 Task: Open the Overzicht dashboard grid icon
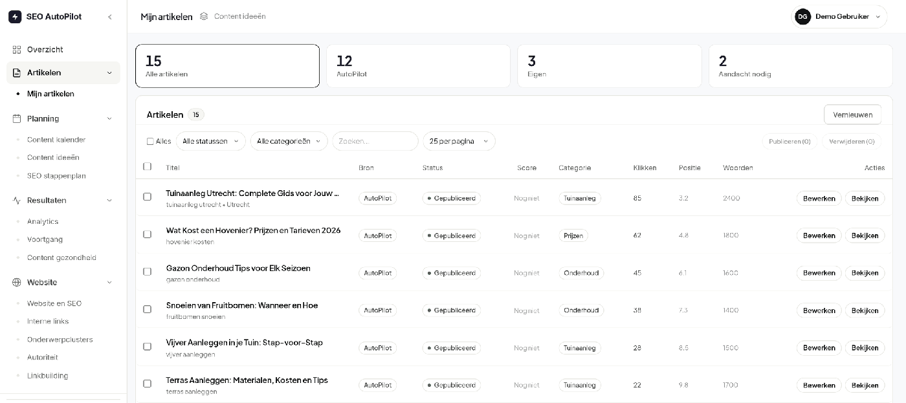(x=17, y=49)
